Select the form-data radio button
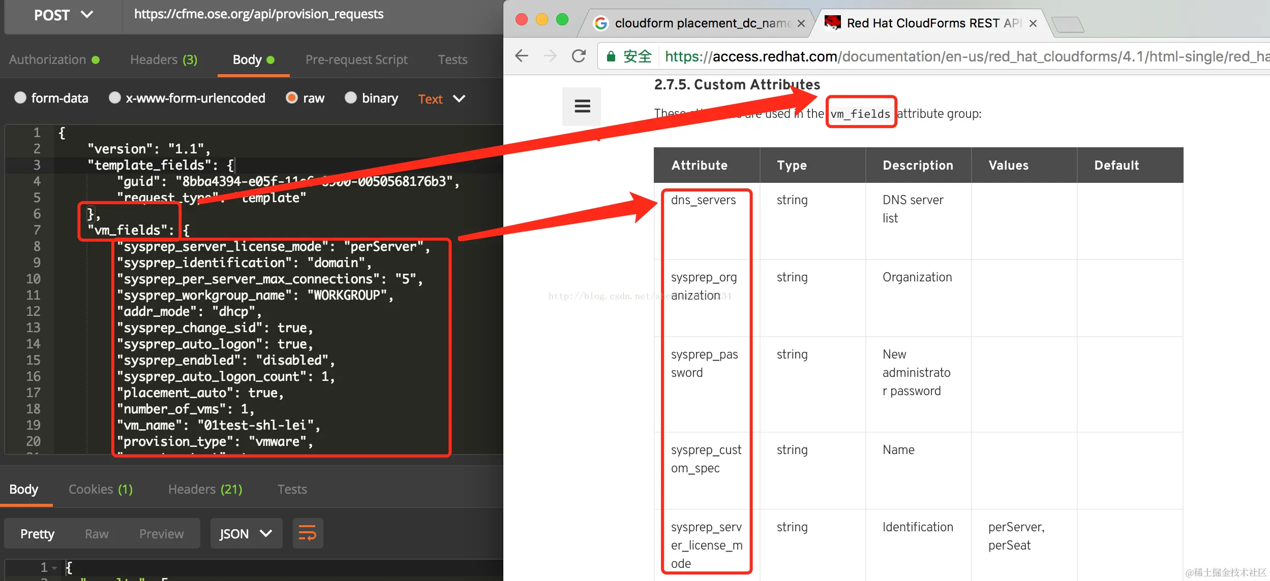The image size is (1270, 581). [20, 98]
